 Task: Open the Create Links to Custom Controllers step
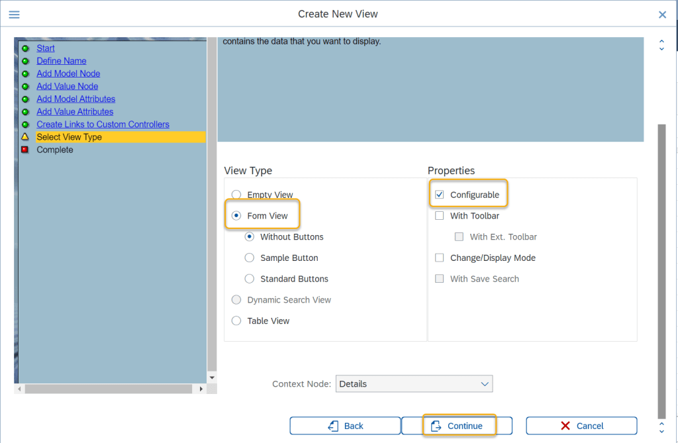(x=103, y=124)
